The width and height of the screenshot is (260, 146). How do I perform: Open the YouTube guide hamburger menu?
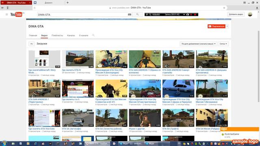pyautogui.click(x=6, y=15)
